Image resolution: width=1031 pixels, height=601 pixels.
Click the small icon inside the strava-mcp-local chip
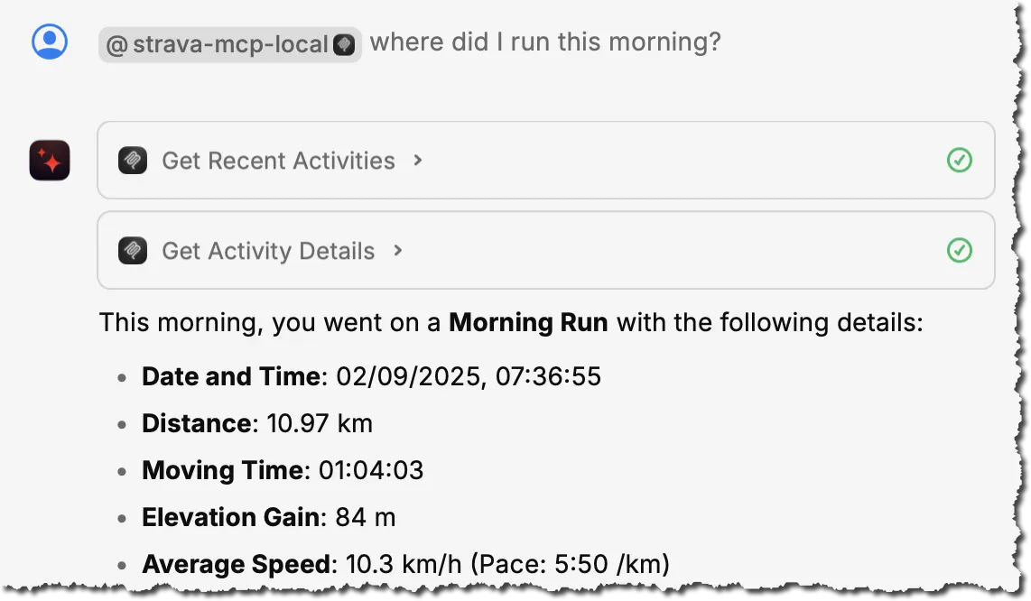click(344, 44)
